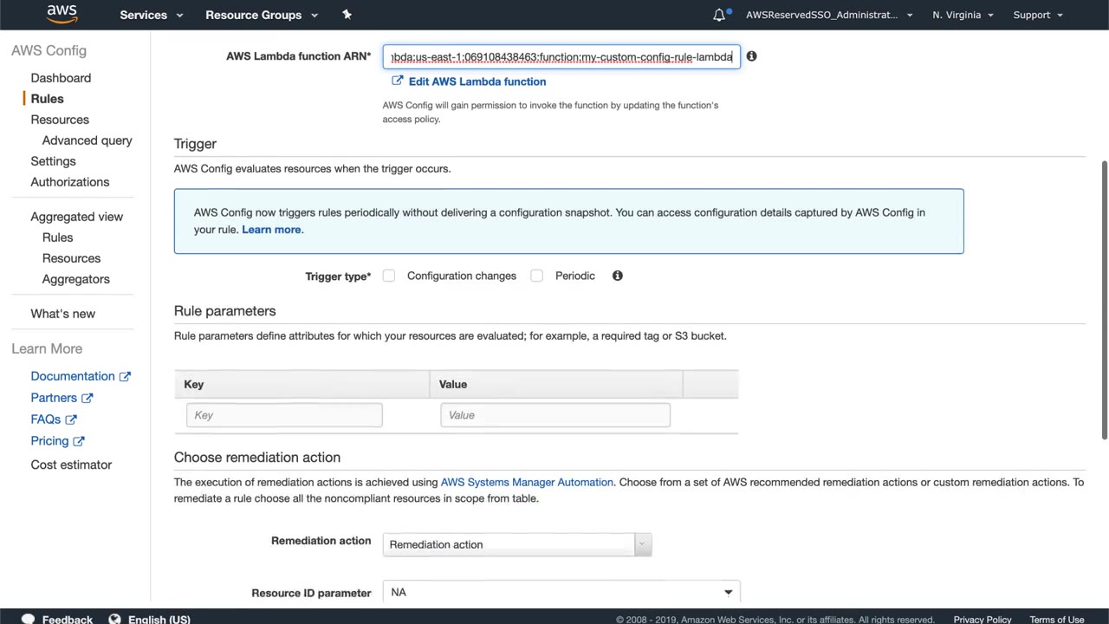Screen dimensions: 1109x624
Task: Click the rule parameter Key input field
Action: 284,415
